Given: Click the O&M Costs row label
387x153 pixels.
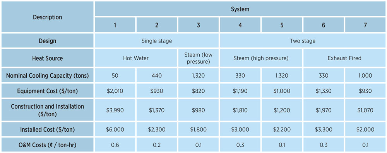Looking at the screenshot, I should [47, 145].
